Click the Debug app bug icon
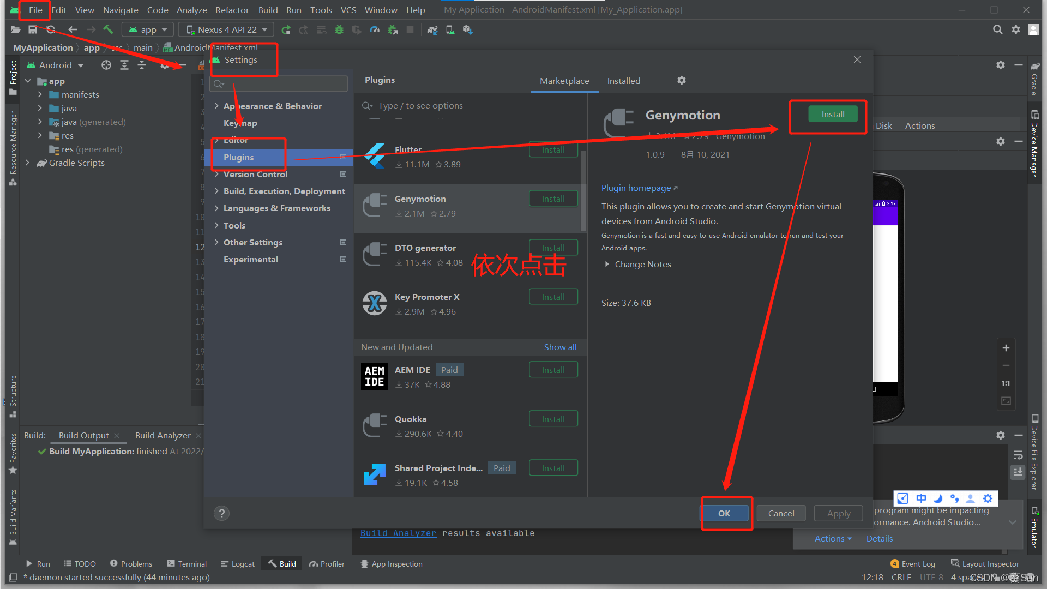 click(x=339, y=29)
